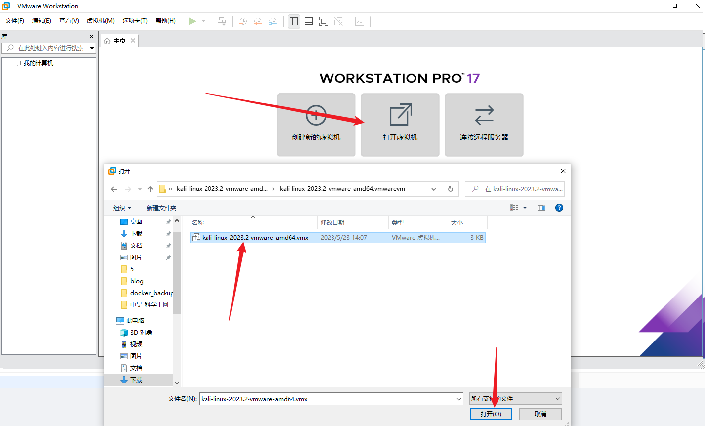The height and width of the screenshot is (426, 705).
Task: Click the 创建新的虚拟机 tile
Action: 316,125
